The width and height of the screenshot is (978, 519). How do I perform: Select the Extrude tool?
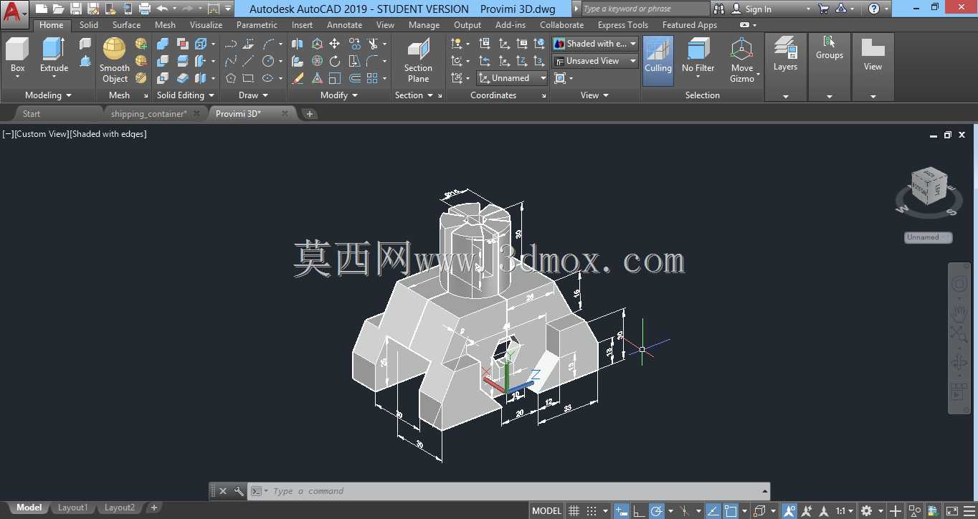click(54, 56)
